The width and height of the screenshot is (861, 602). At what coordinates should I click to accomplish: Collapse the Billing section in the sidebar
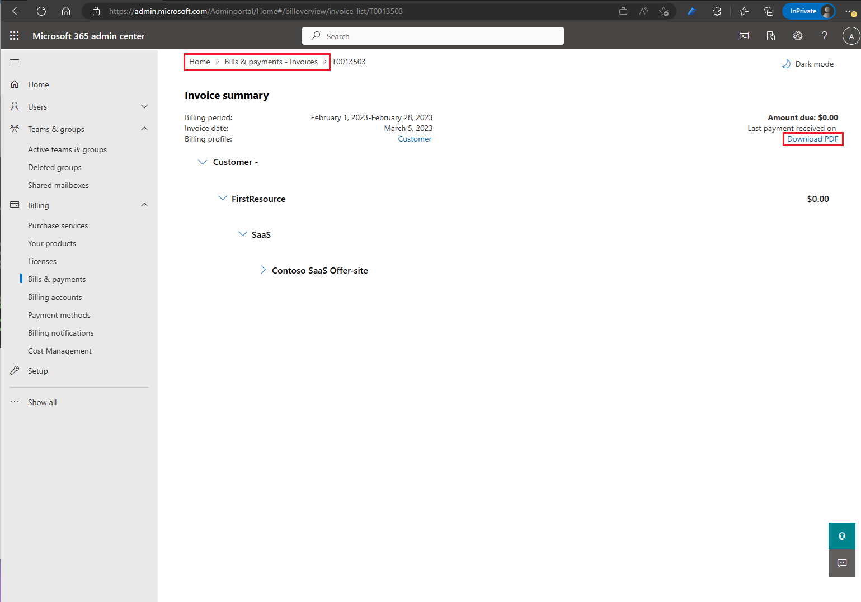(x=144, y=205)
